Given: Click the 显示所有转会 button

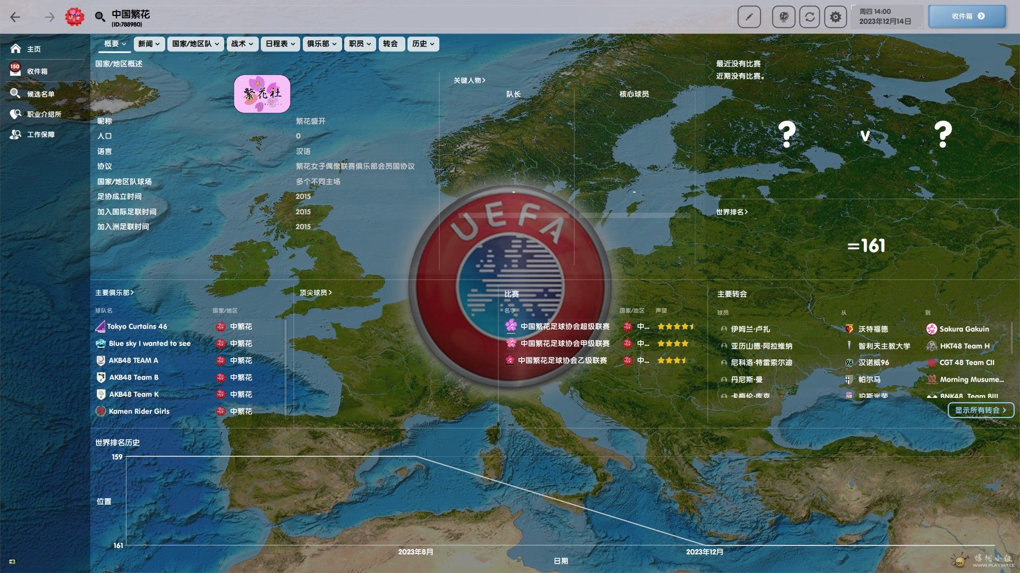Looking at the screenshot, I should (x=981, y=410).
